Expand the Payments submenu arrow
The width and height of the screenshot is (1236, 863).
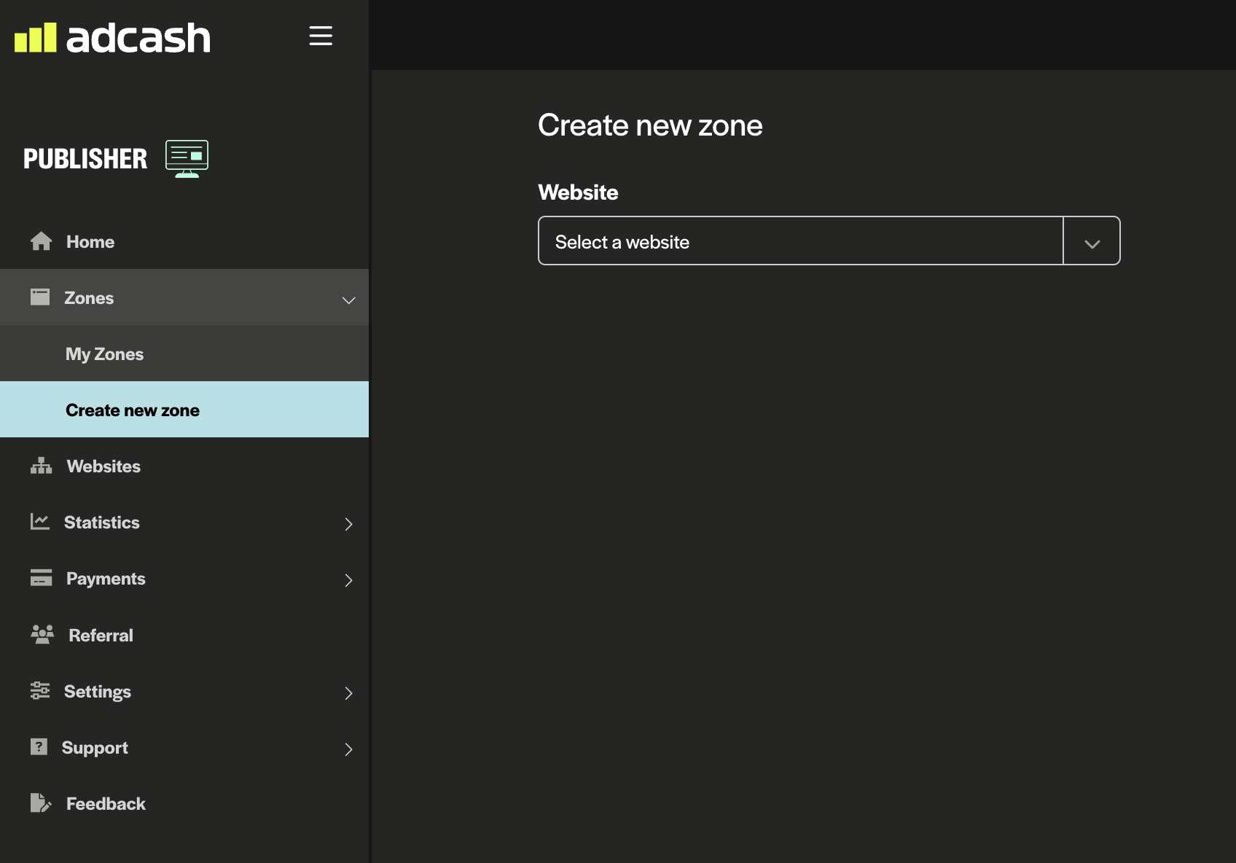[348, 580]
